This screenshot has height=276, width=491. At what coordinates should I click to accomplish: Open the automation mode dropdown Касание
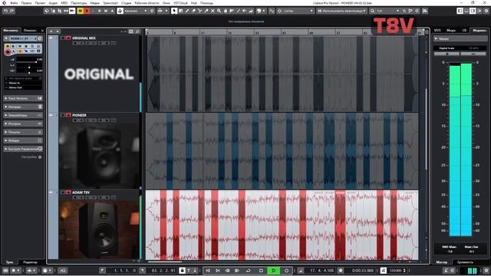[136, 11]
